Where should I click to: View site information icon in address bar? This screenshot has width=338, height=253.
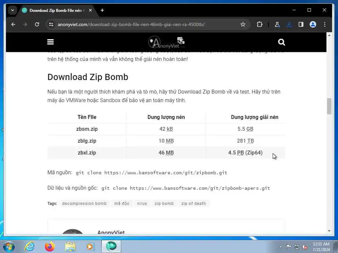(x=51, y=24)
